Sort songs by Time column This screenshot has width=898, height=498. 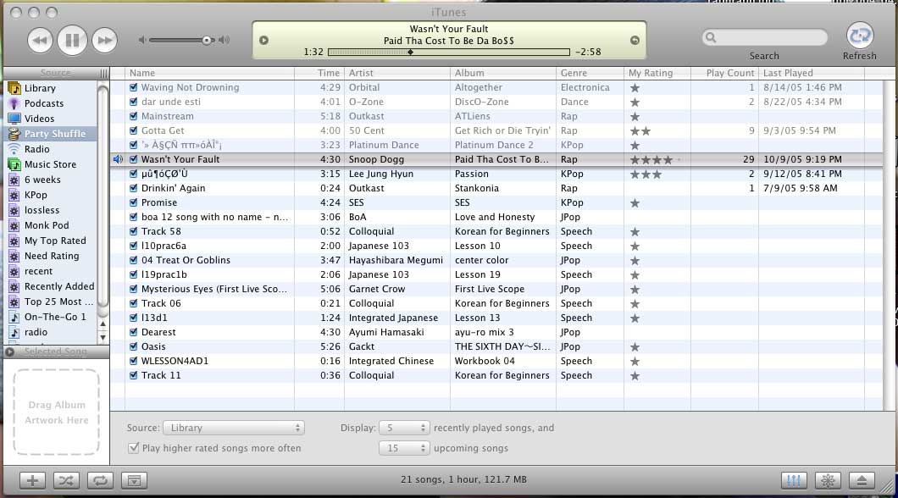(319, 74)
